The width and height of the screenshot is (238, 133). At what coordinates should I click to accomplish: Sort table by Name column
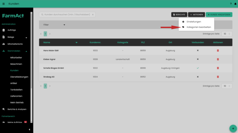point(47,42)
